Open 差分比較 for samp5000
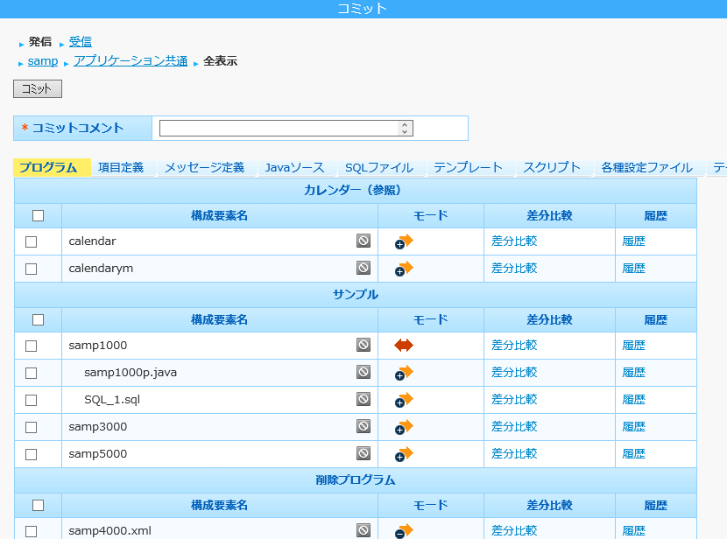This screenshot has height=539, width=727. click(x=514, y=454)
